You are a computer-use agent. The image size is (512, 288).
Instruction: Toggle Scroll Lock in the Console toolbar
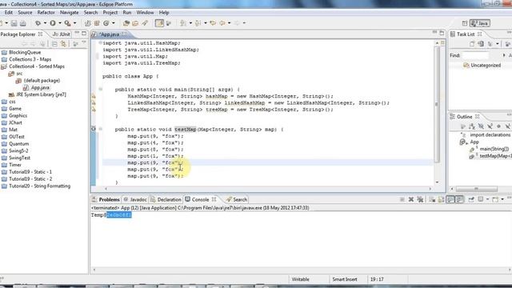(441, 199)
